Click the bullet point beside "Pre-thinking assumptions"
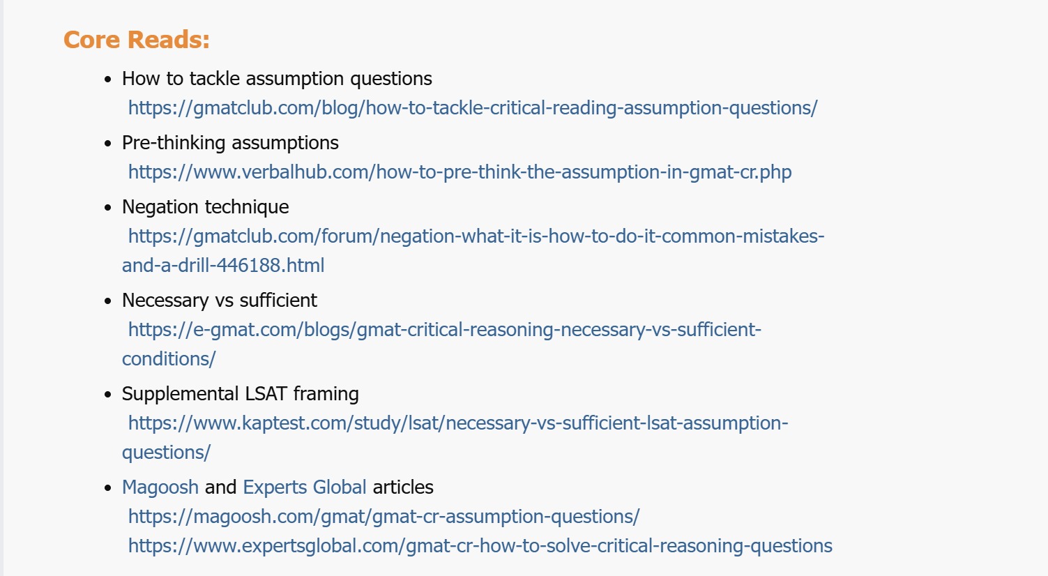This screenshot has height=576, width=1048. [107, 144]
